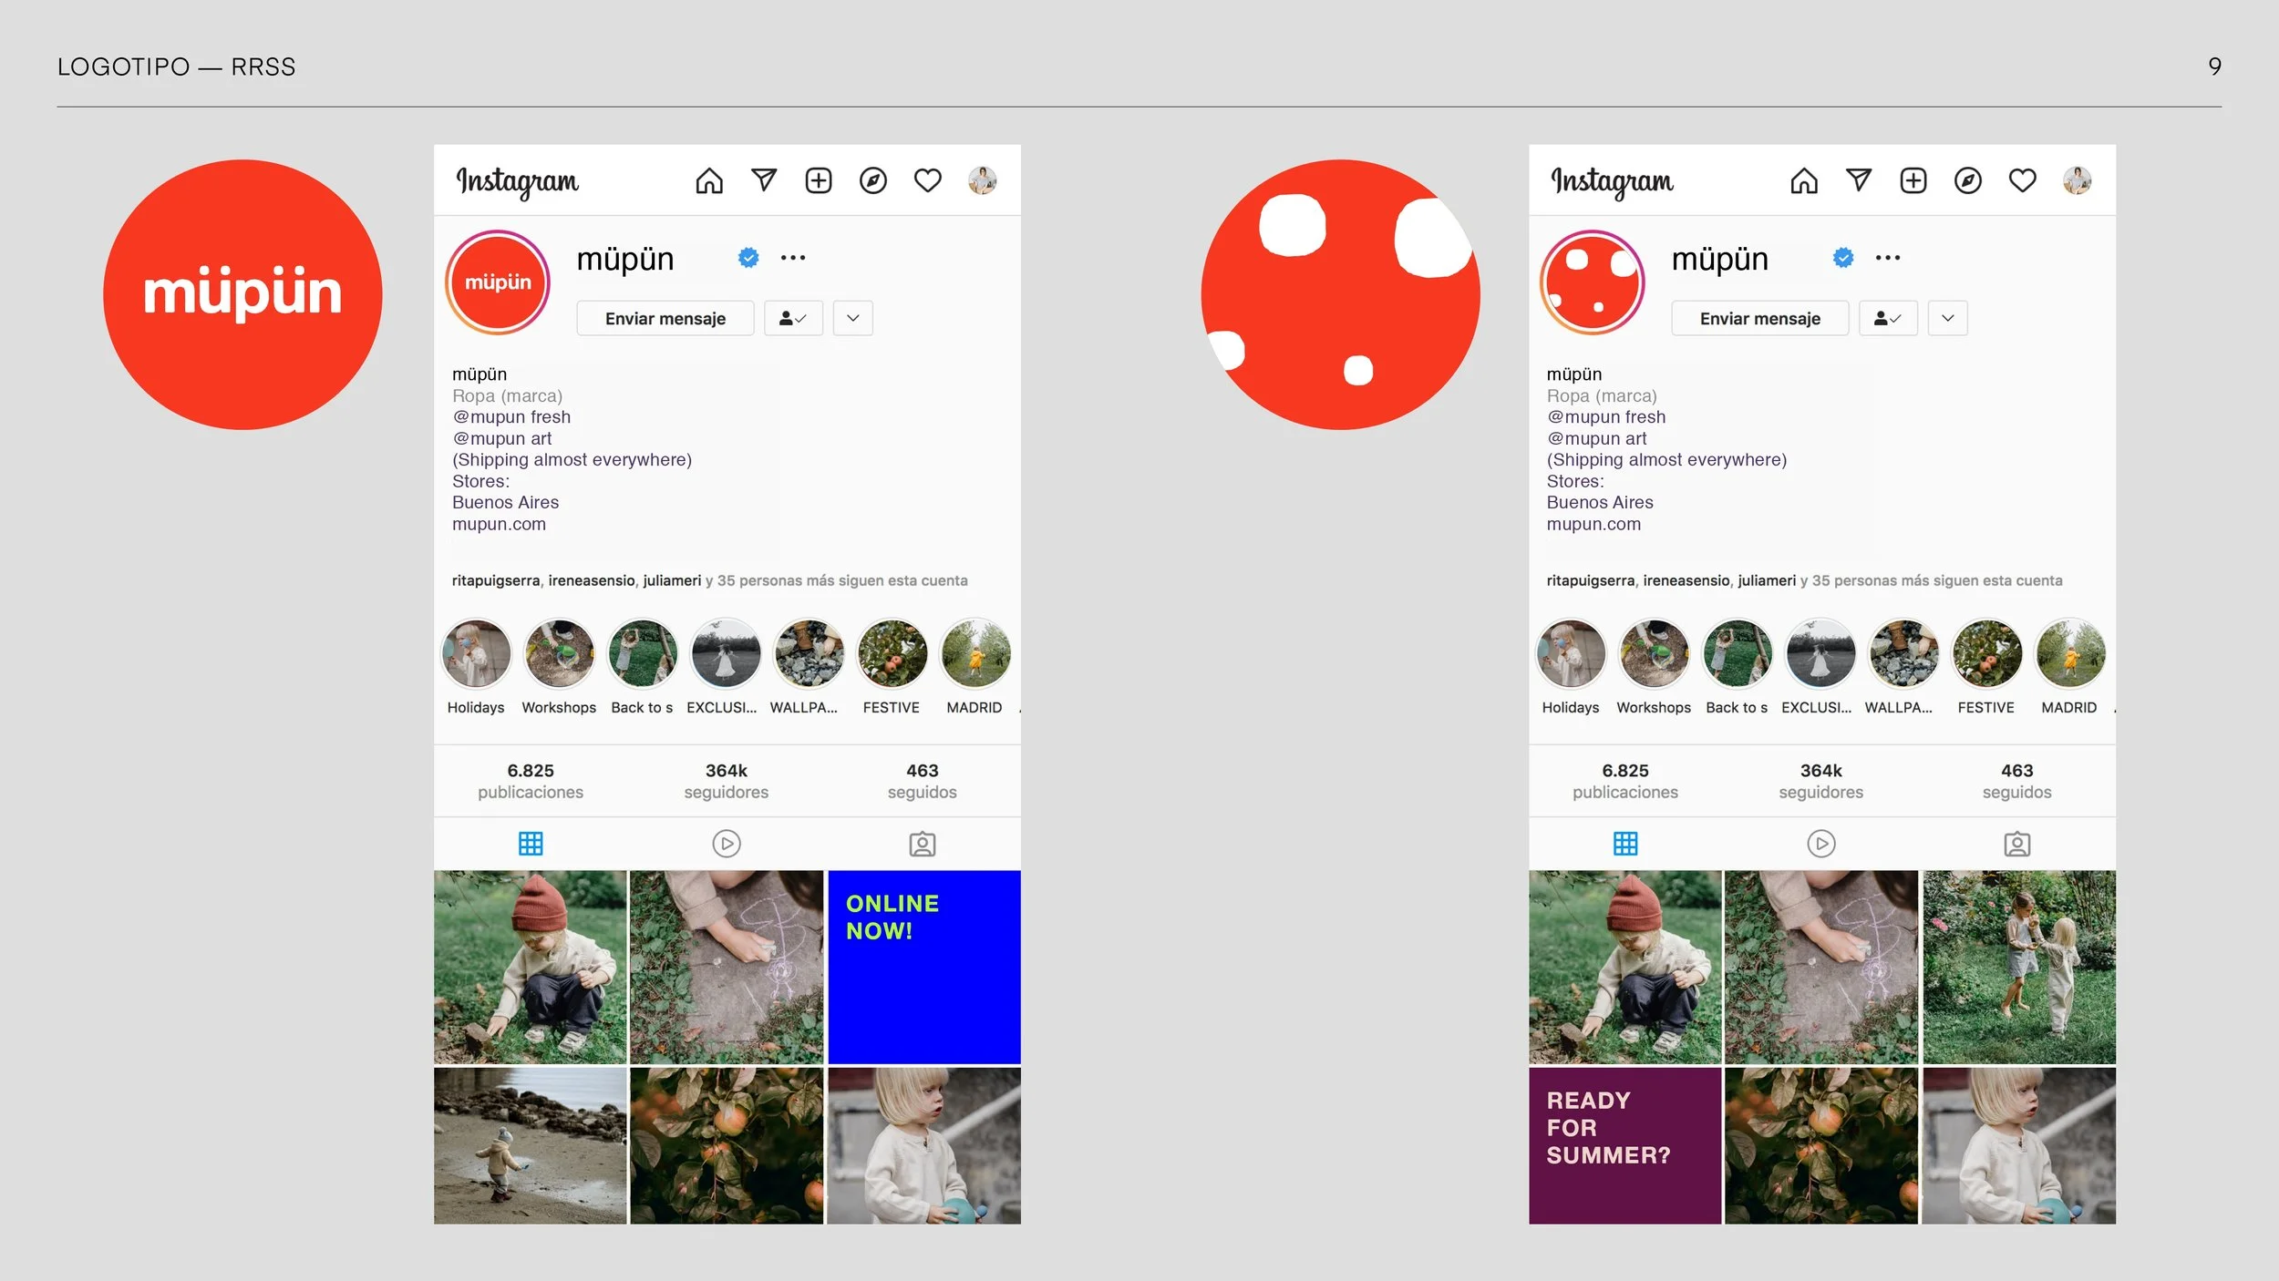Viewport: 2279px width, 1281px height.
Task: Open direct messages icon in right Instagram mockup
Action: (1859, 180)
